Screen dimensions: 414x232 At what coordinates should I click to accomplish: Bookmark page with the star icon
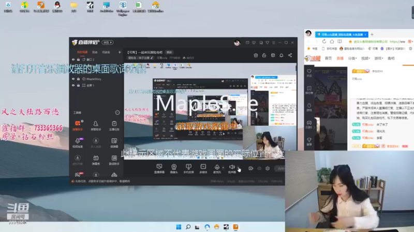click(x=350, y=42)
